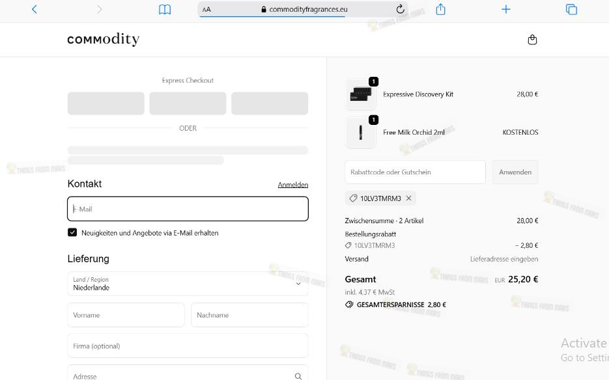Click the Firma (optional) field
The image size is (609, 380).
tap(188, 346)
